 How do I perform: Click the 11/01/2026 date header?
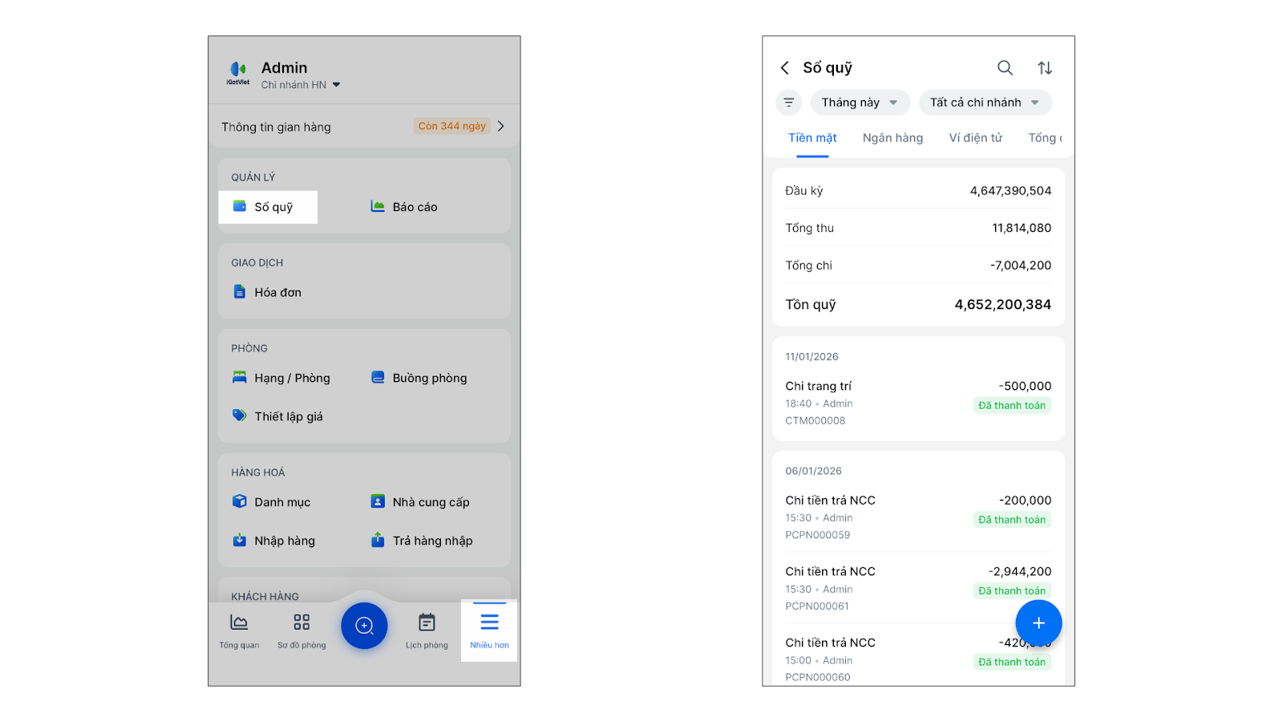[x=811, y=357]
